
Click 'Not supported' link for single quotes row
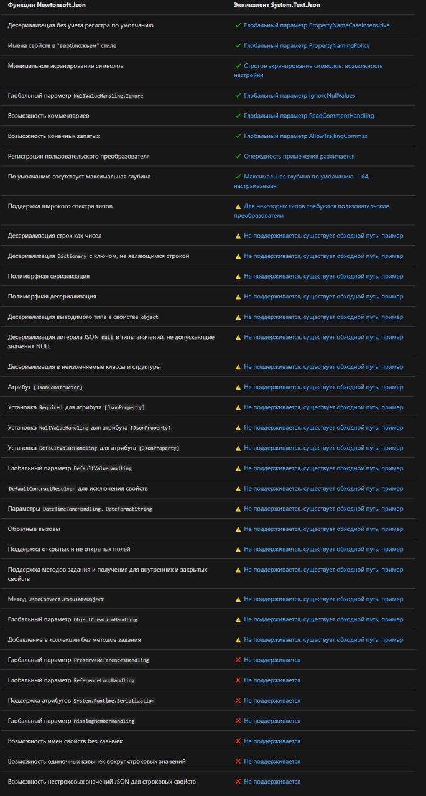(272, 761)
